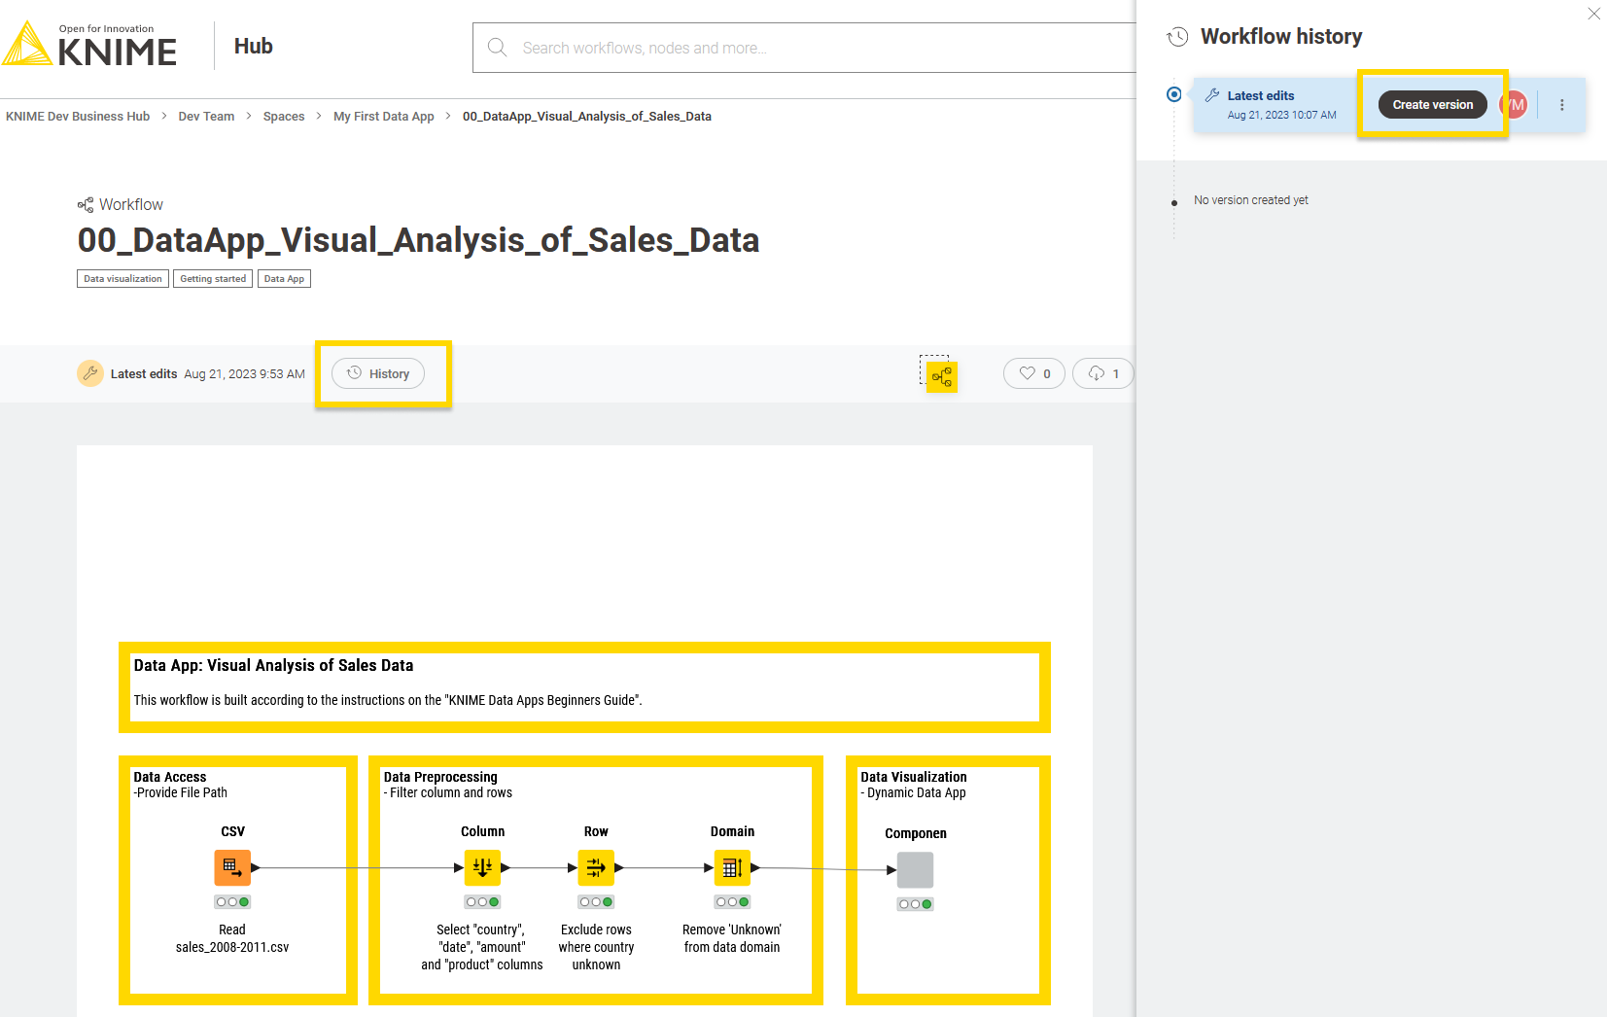The height and width of the screenshot is (1017, 1607).
Task: Close the Workflow history panel
Action: [x=1593, y=14]
